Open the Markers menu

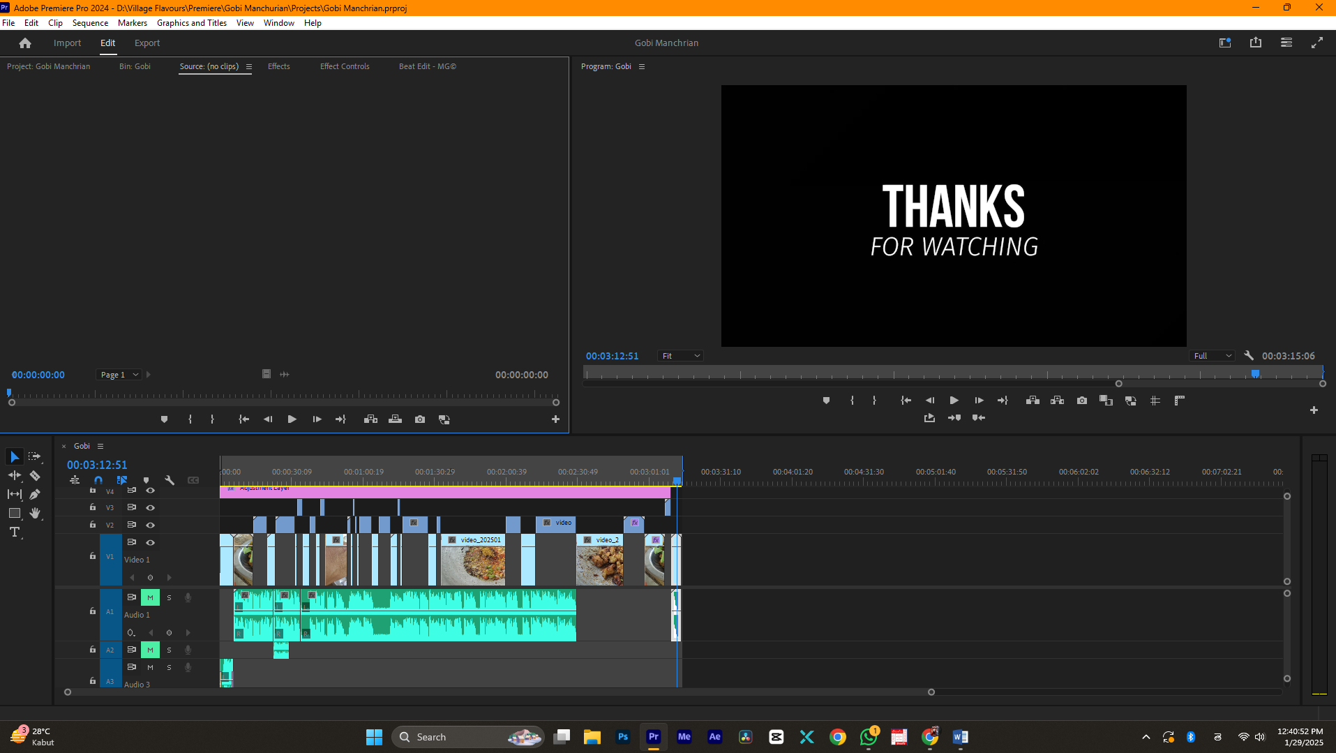coord(133,23)
